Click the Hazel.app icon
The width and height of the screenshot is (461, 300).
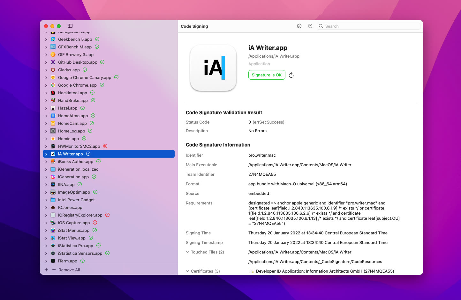tap(53, 108)
